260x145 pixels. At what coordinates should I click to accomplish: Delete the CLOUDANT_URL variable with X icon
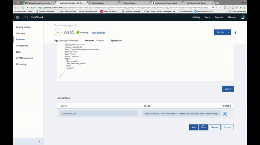point(225,114)
